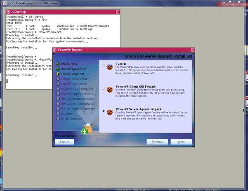Click the cg2 filename in terminal listing
The height and width of the screenshot is (191, 248).
90,29
